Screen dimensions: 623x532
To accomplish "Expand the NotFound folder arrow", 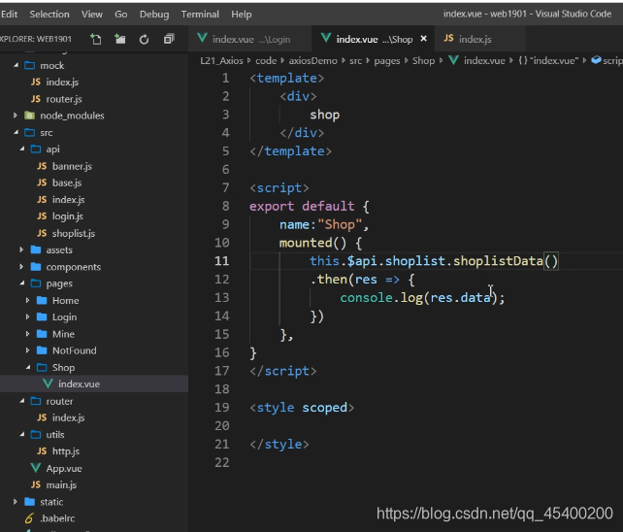I will pos(27,350).
